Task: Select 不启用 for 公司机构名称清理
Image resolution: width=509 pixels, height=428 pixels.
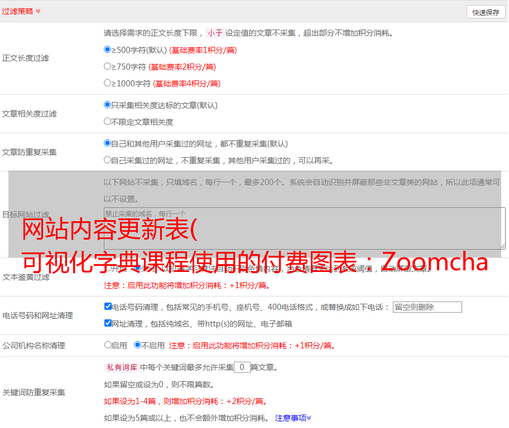Action: pyautogui.click(x=138, y=345)
